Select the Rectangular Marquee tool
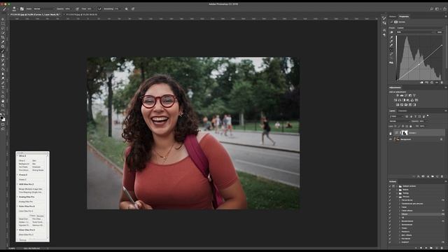 click(x=3, y=24)
